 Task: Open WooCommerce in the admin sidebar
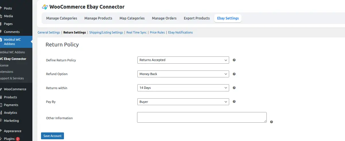point(15,89)
